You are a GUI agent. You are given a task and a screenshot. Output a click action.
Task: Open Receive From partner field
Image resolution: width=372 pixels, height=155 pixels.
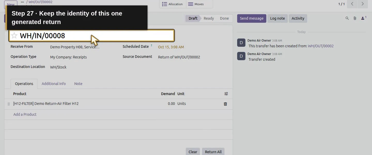pos(75,47)
